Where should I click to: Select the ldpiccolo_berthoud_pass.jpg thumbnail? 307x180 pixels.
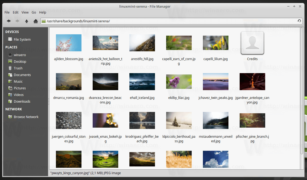point(179,120)
